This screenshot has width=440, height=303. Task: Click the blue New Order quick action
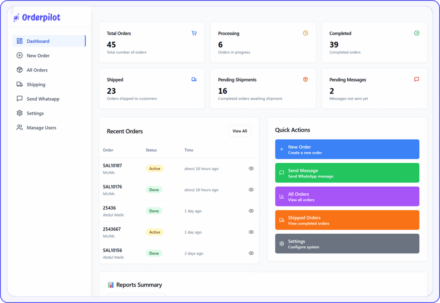pos(347,149)
